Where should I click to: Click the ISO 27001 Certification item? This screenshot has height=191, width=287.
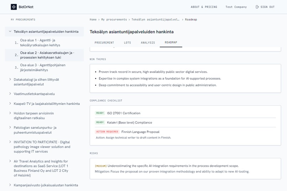tap(124, 113)
